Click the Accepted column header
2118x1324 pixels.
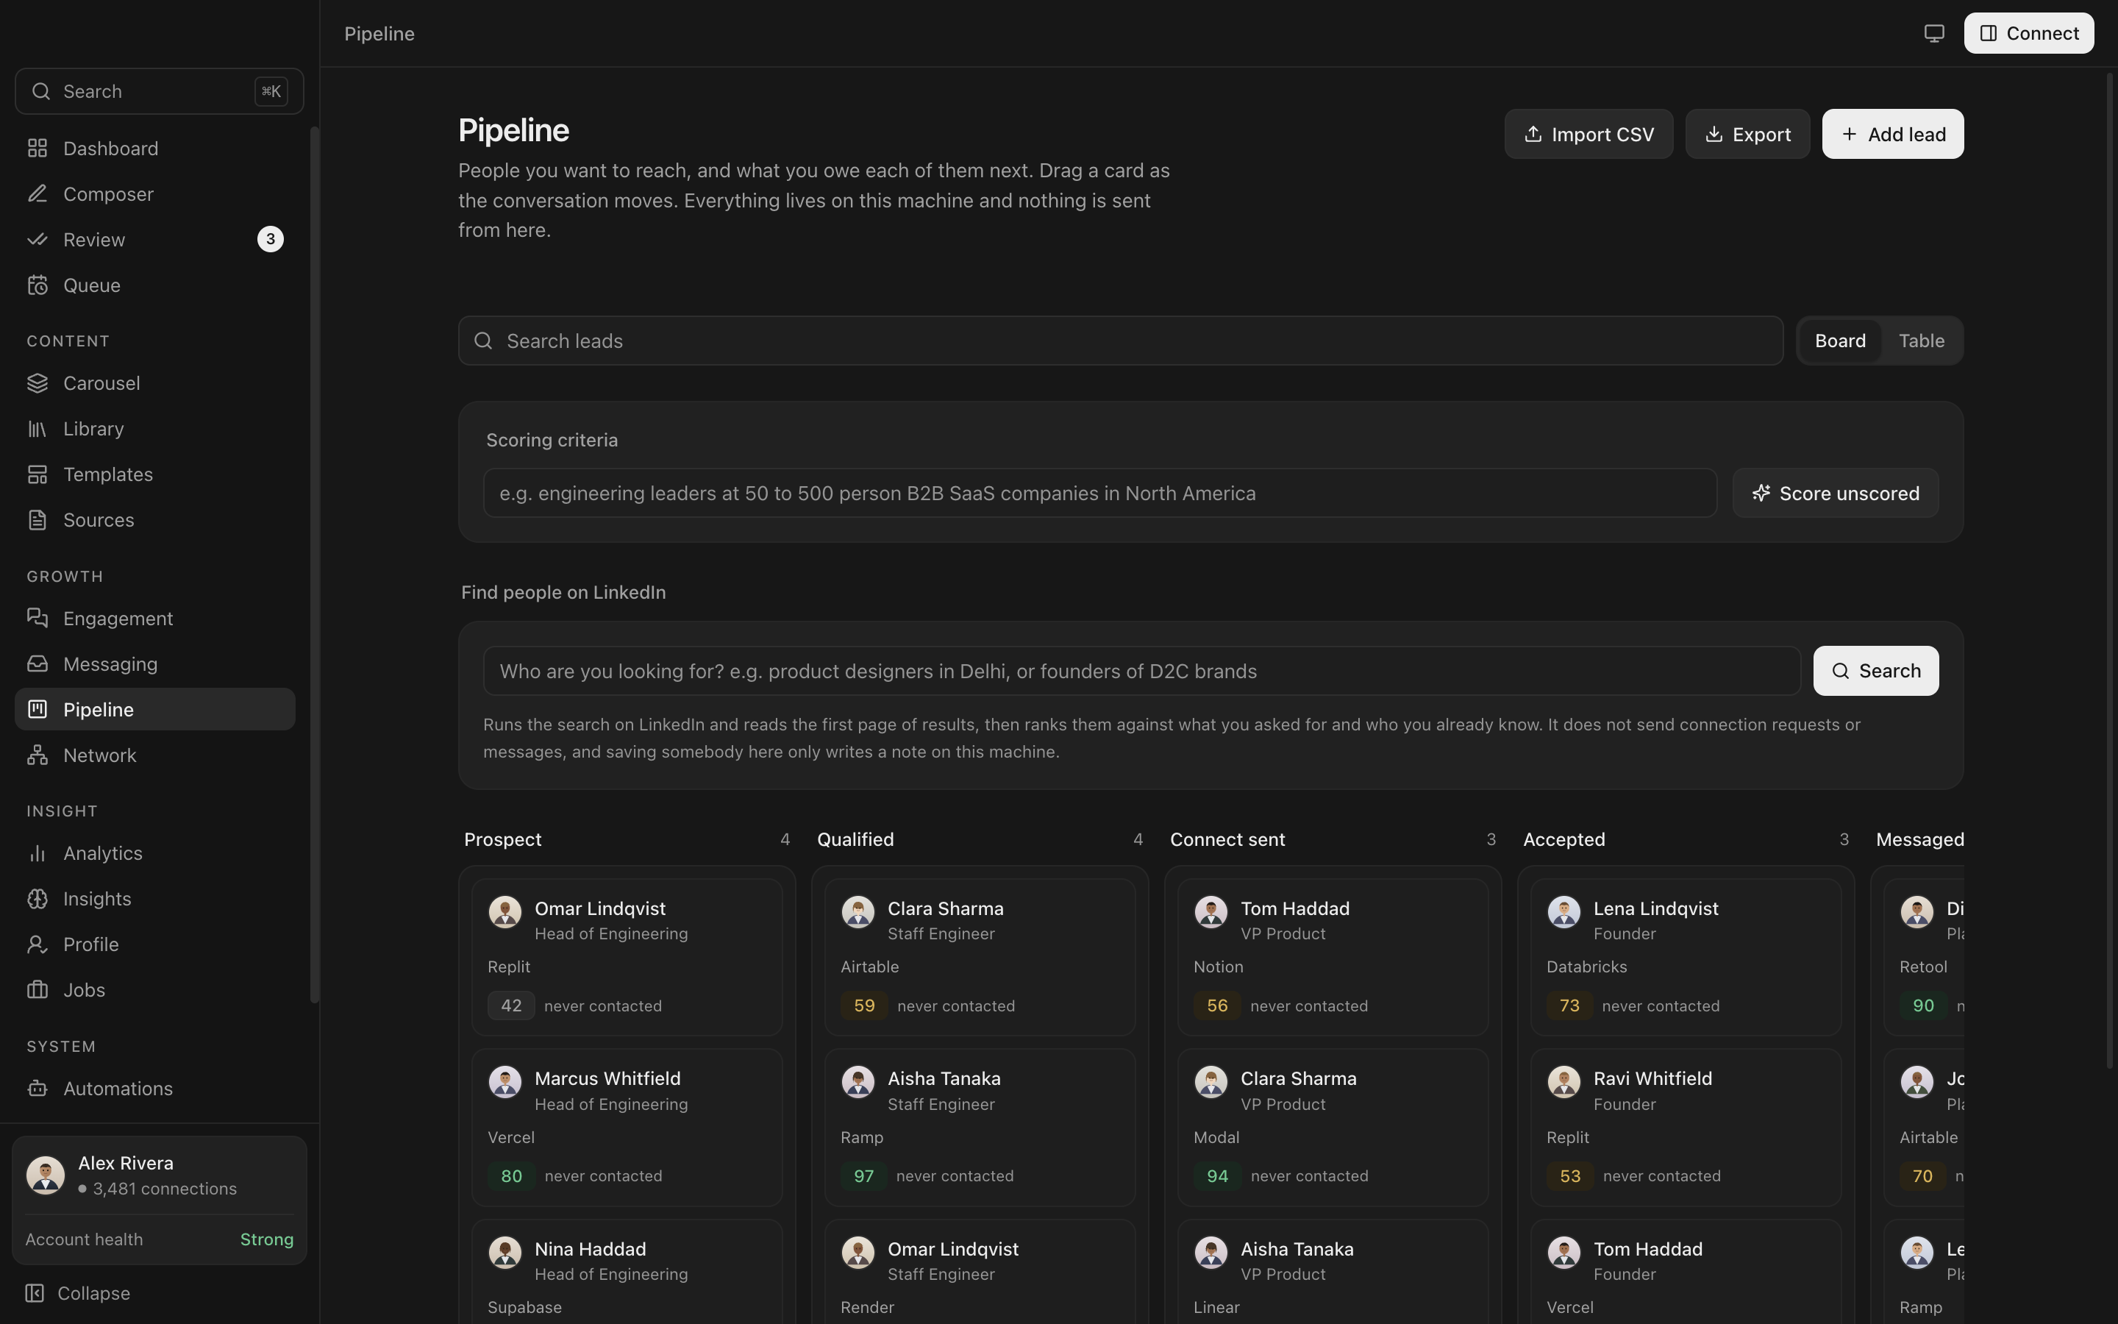click(1564, 839)
